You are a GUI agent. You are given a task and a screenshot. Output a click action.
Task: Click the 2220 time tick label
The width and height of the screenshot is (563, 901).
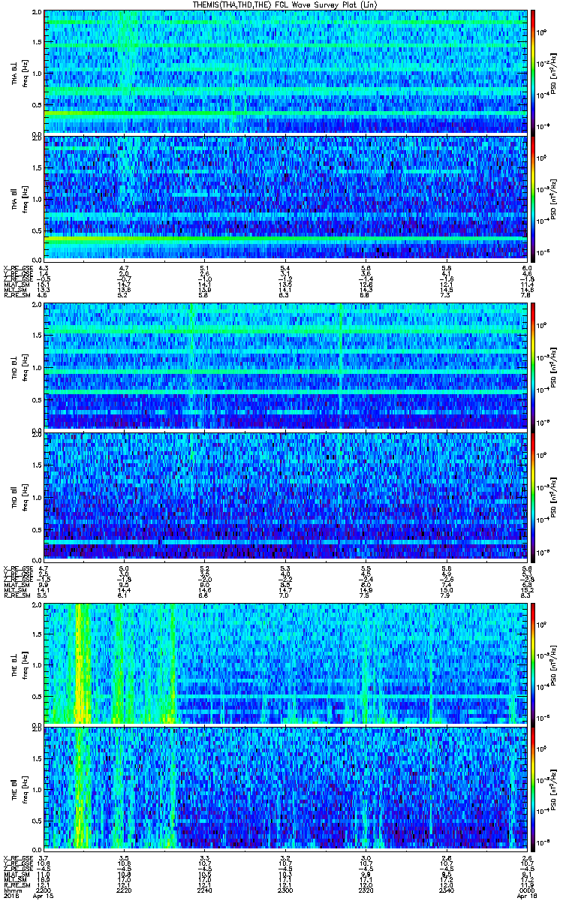pos(124,890)
